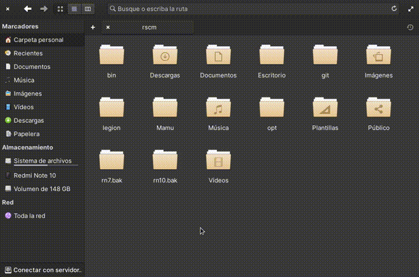Open Recientes in sidebar
Screen dimensions: 419x277
(x=42, y=53)
